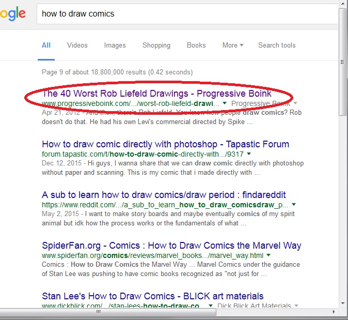Open SpiderFan.org How to Draw Comics link
348x320 pixels.
171,246
